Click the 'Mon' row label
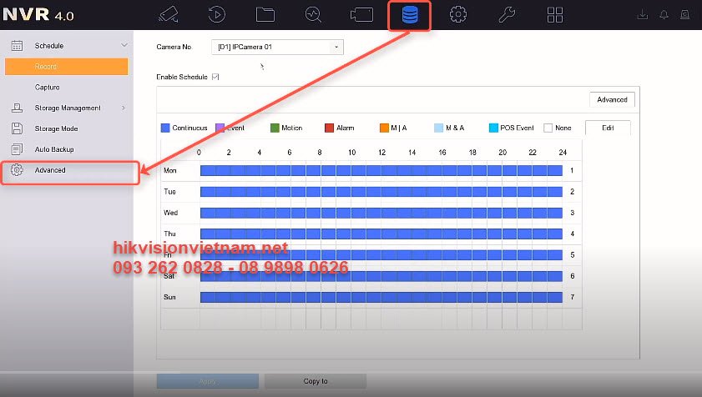 click(x=170, y=170)
